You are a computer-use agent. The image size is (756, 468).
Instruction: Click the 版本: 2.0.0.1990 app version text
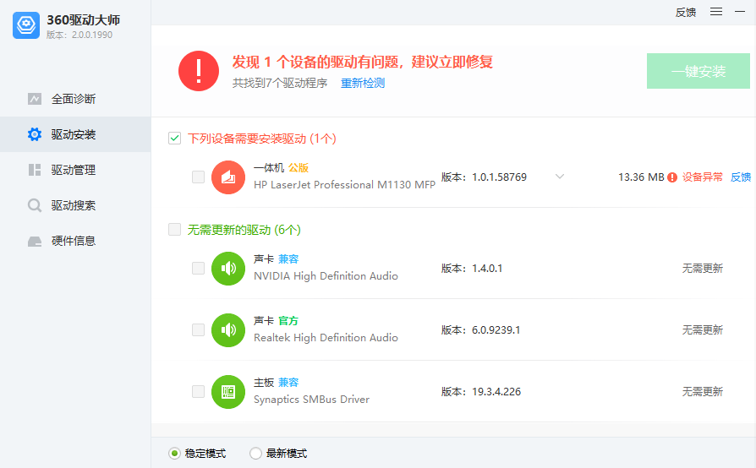pos(79,35)
